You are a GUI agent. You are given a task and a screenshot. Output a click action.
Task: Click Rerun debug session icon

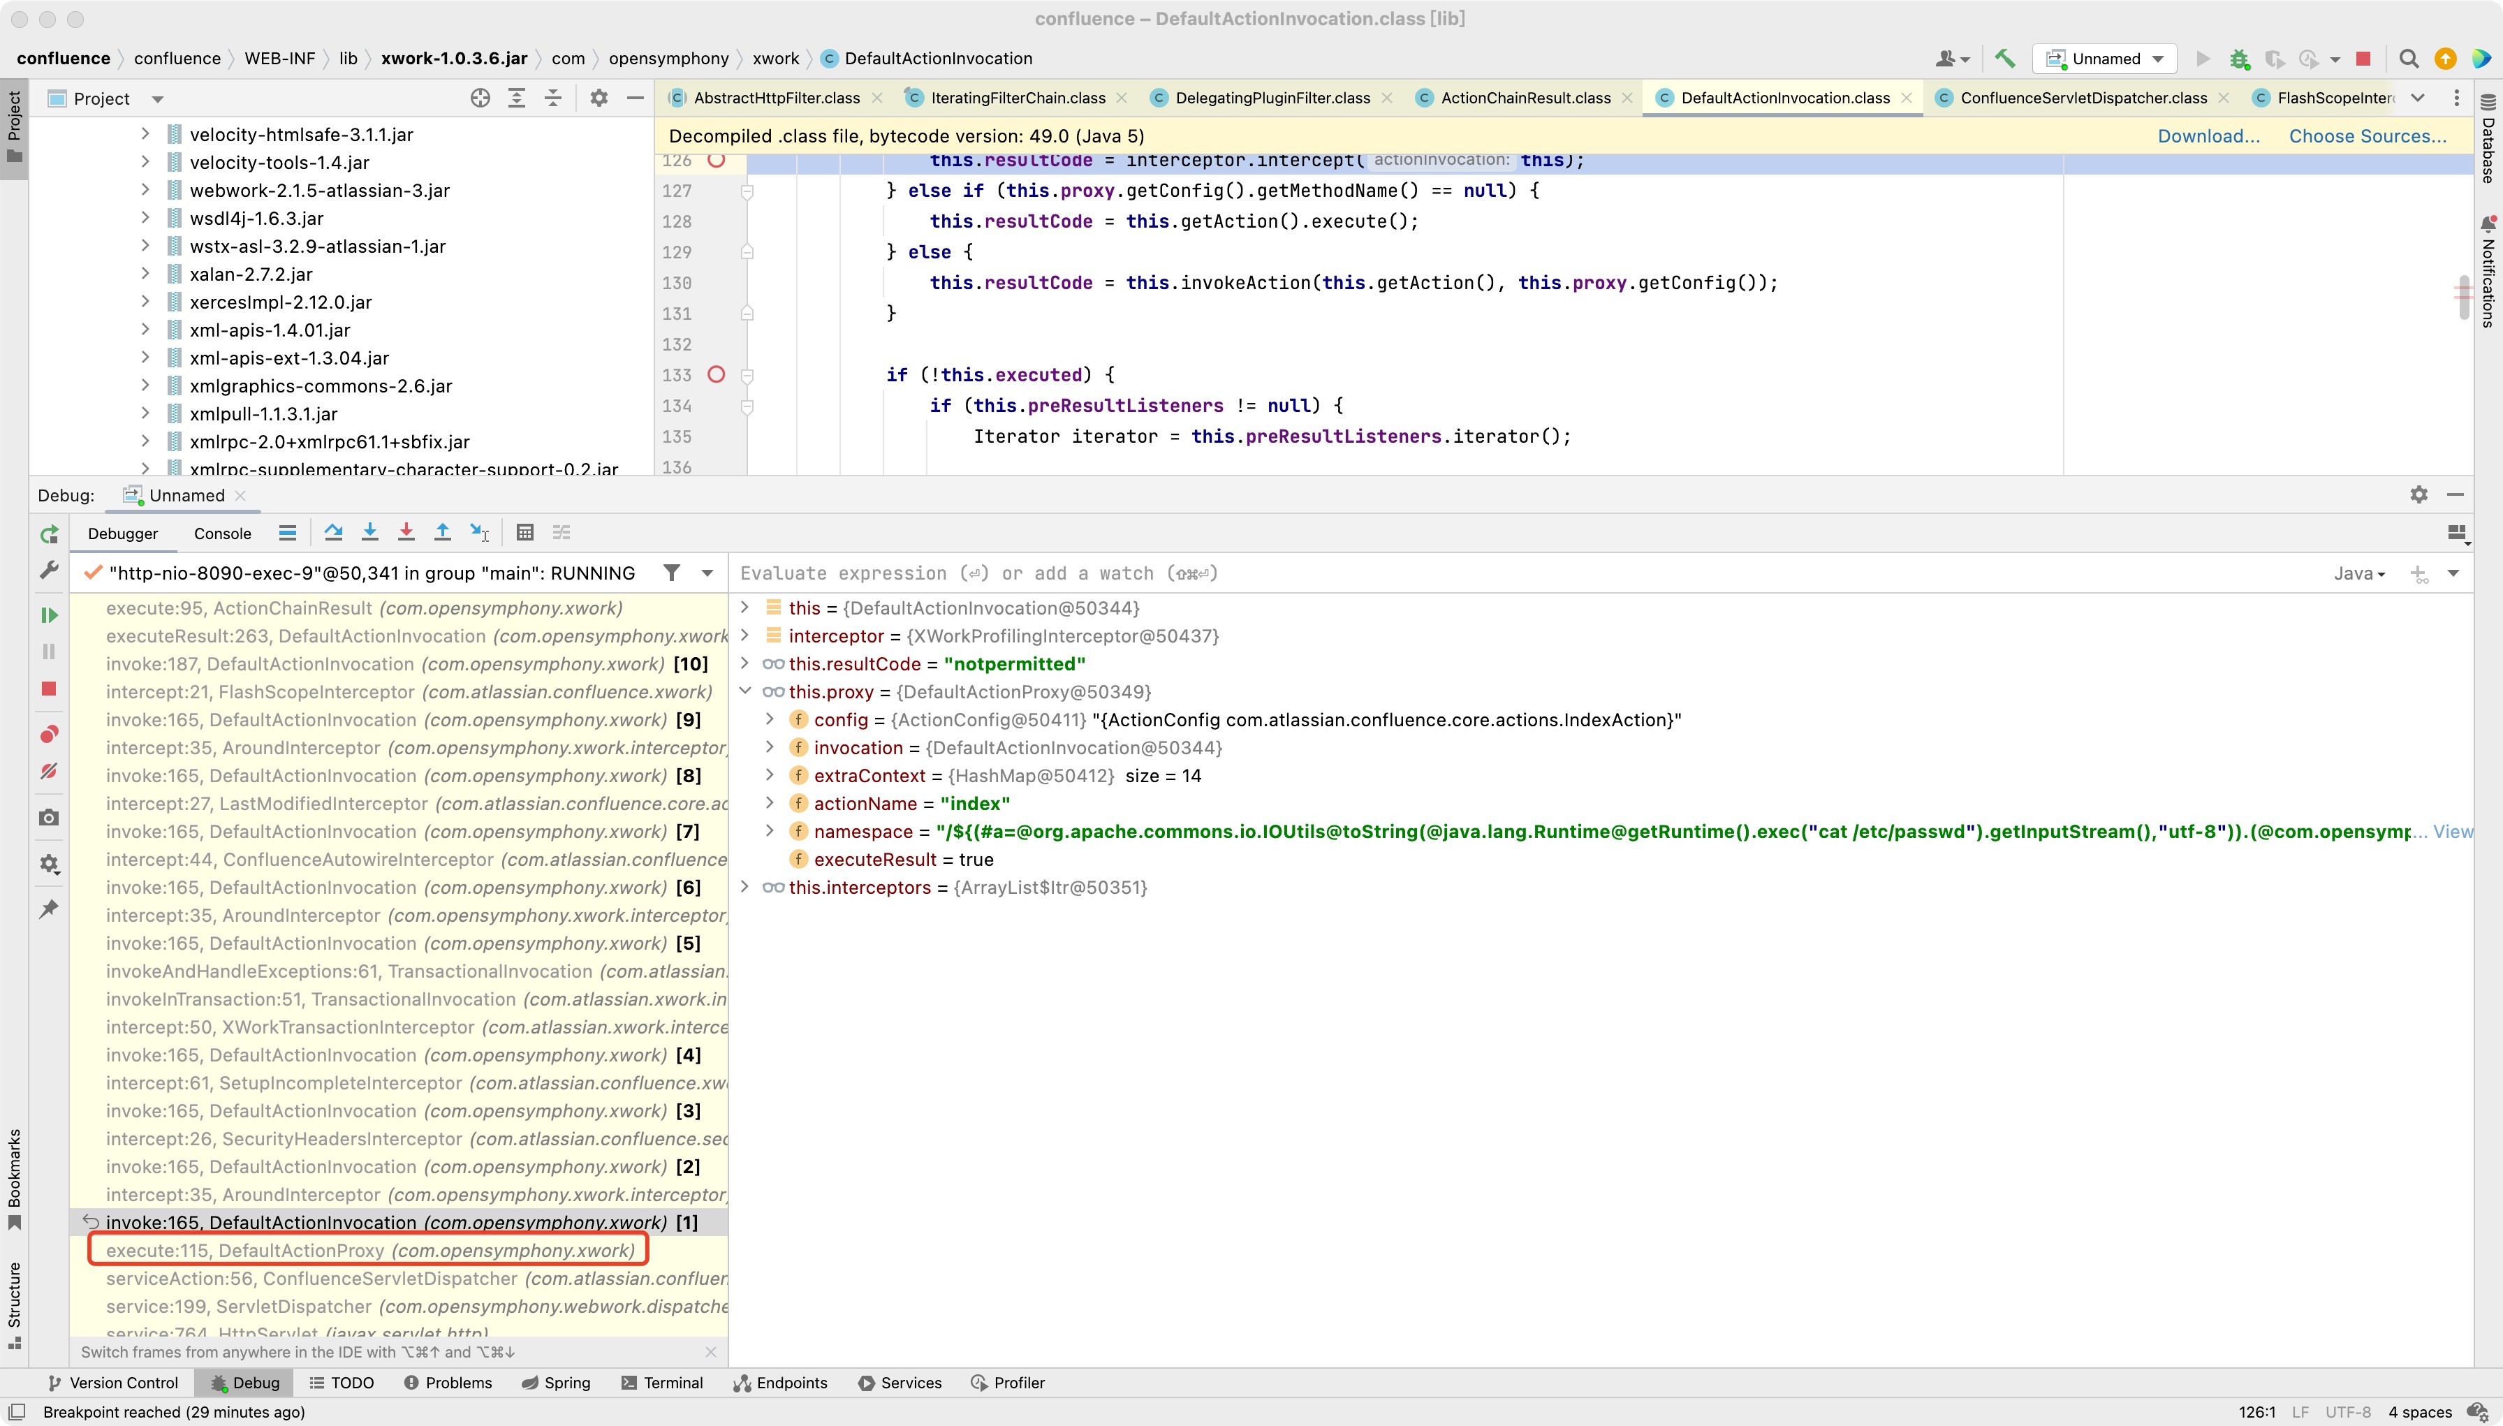pyautogui.click(x=49, y=534)
